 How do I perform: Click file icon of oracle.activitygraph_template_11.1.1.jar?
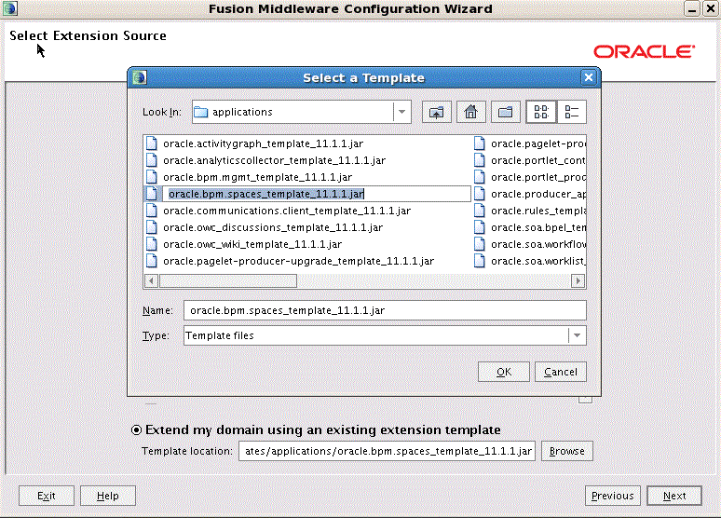151,143
